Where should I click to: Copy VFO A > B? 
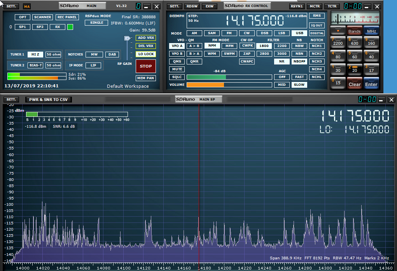194,46
